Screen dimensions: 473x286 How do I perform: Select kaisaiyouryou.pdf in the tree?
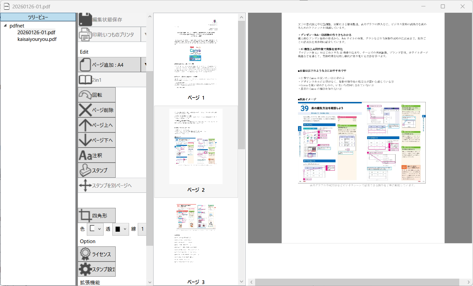pos(37,39)
